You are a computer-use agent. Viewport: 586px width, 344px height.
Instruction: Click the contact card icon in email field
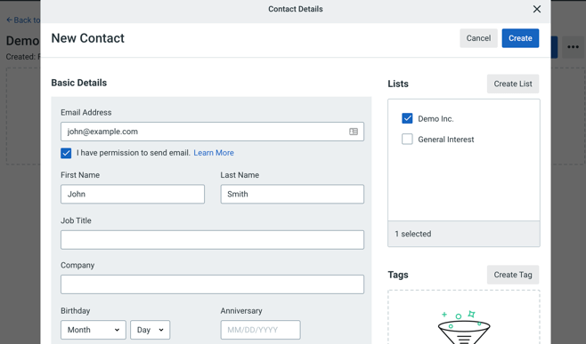[354, 132]
